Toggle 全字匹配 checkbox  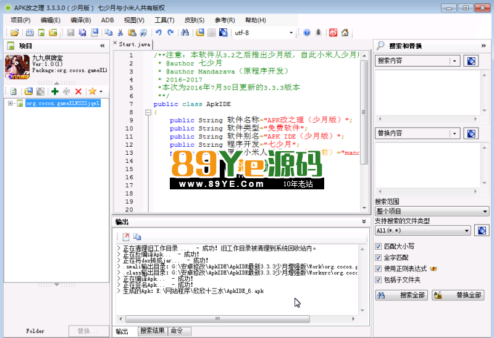[x=379, y=257]
